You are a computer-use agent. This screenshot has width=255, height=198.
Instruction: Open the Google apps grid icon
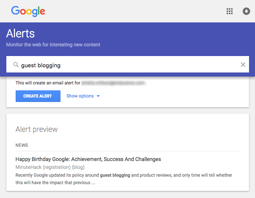click(x=230, y=11)
